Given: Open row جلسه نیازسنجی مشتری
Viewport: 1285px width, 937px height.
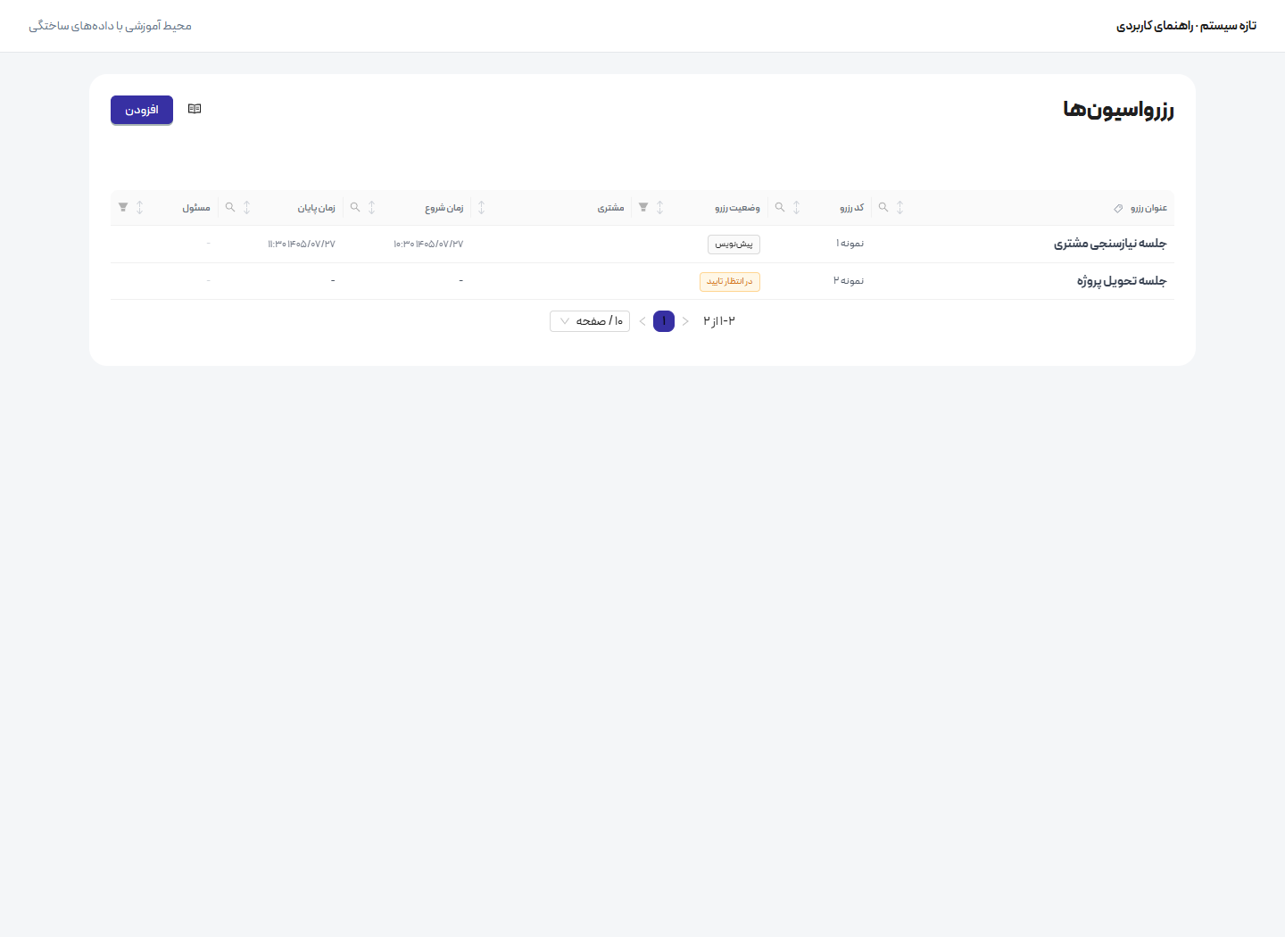Looking at the screenshot, I should 642,244.
